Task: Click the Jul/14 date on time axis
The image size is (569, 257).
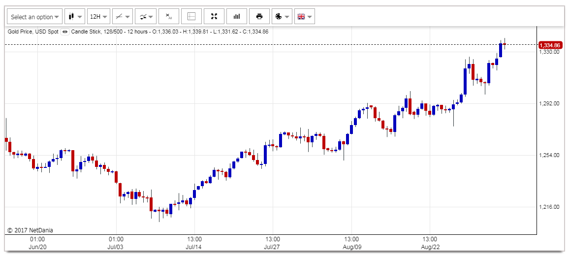Action: (194, 247)
